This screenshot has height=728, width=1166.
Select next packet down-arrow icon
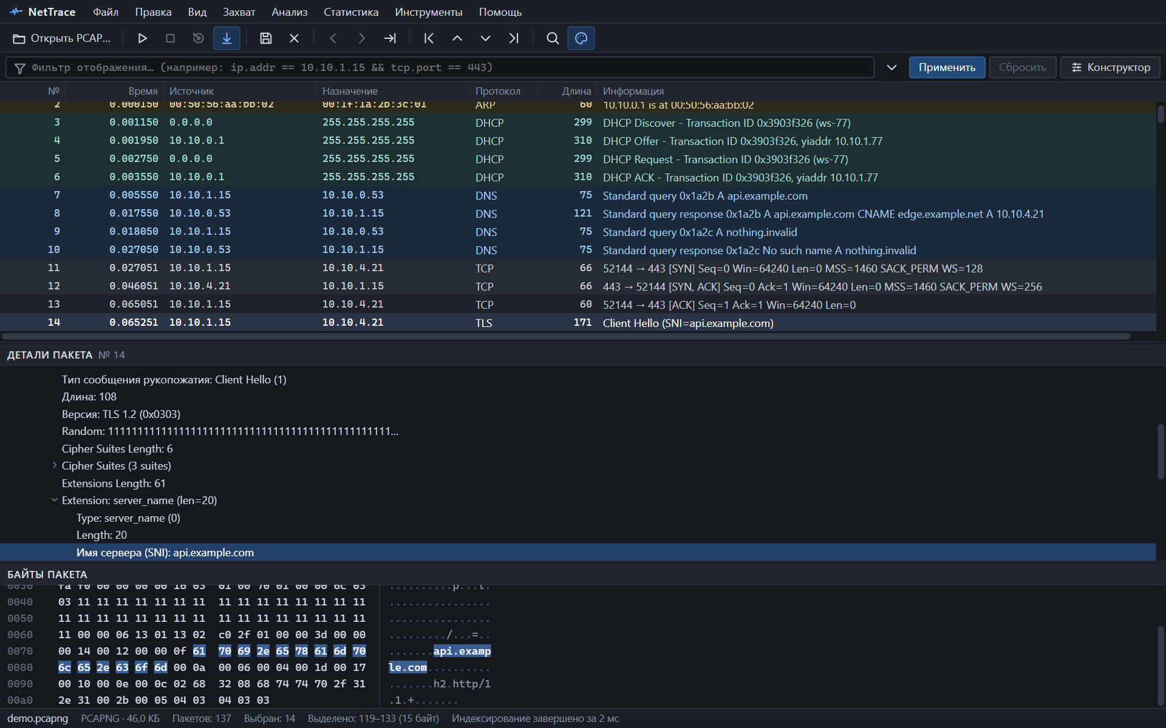(x=485, y=38)
